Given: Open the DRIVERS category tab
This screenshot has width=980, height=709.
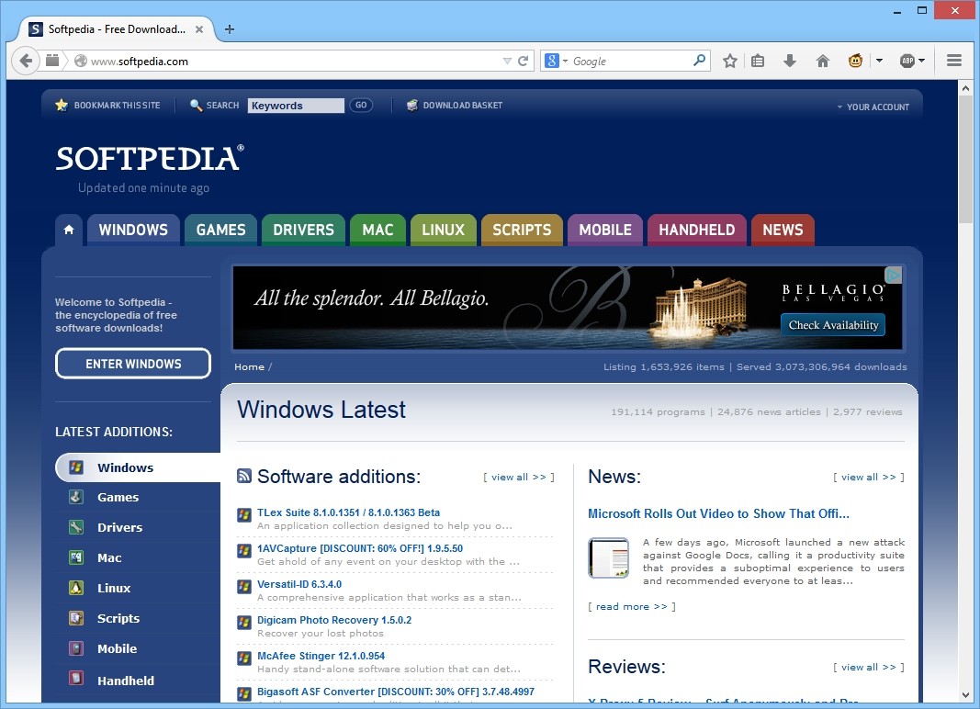Looking at the screenshot, I should 303,230.
